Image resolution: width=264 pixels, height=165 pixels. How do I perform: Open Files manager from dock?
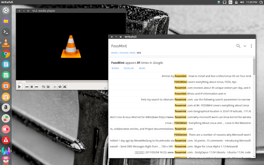(6, 21)
